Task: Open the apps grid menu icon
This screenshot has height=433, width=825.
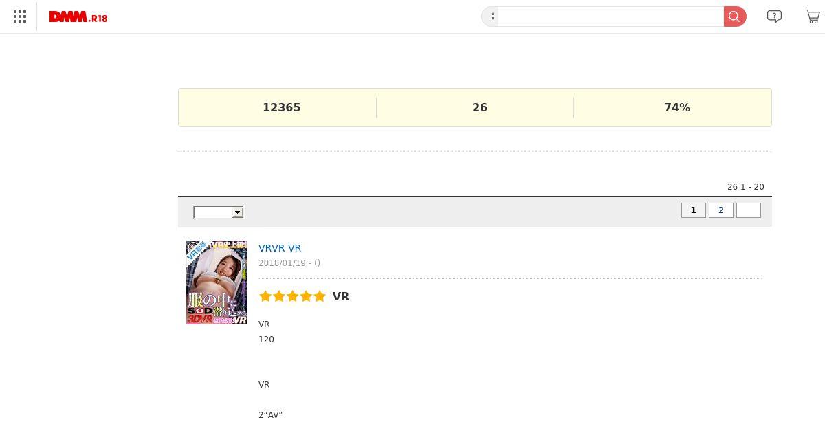Action: 20,16
